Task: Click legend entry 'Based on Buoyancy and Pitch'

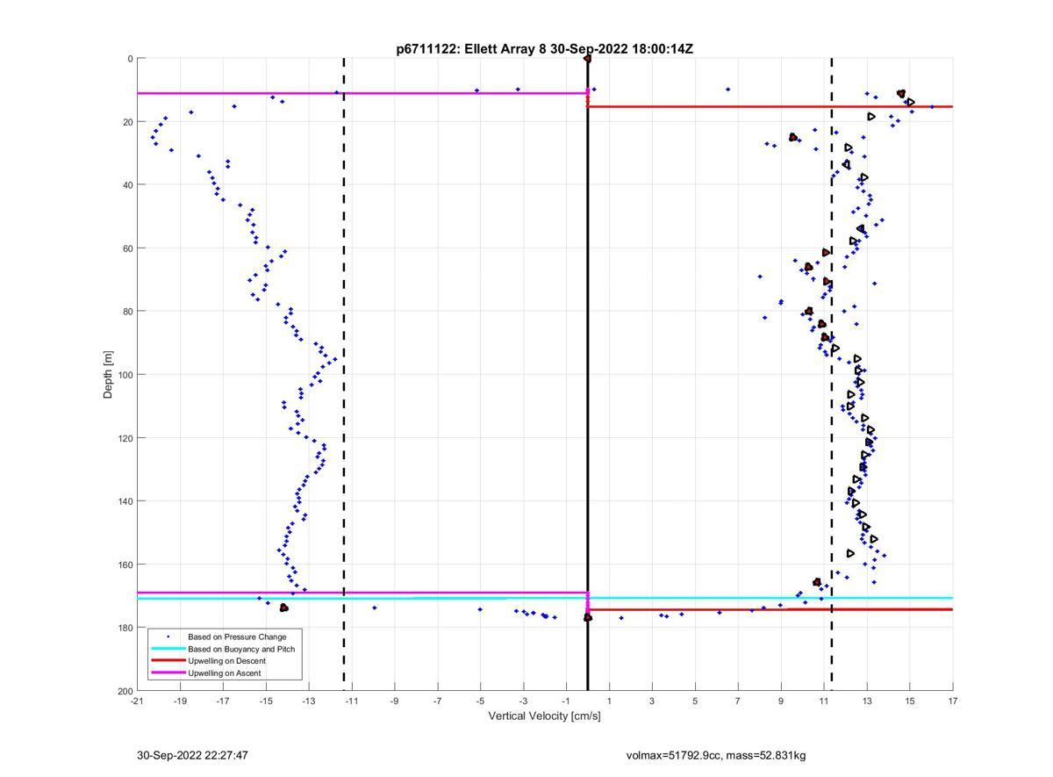Action: [x=241, y=648]
